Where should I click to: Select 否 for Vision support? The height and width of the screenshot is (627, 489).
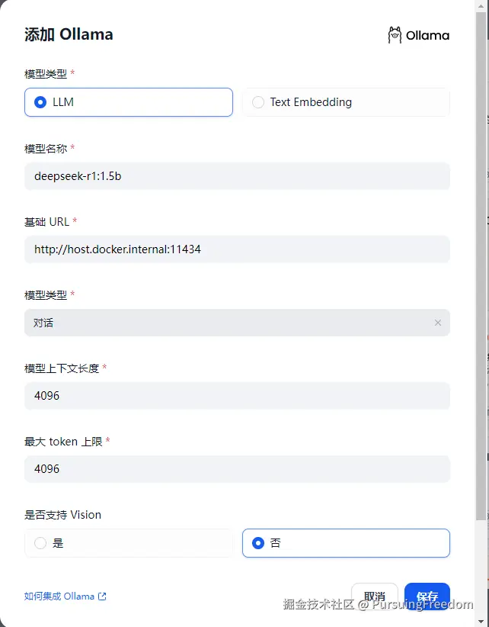pos(259,543)
